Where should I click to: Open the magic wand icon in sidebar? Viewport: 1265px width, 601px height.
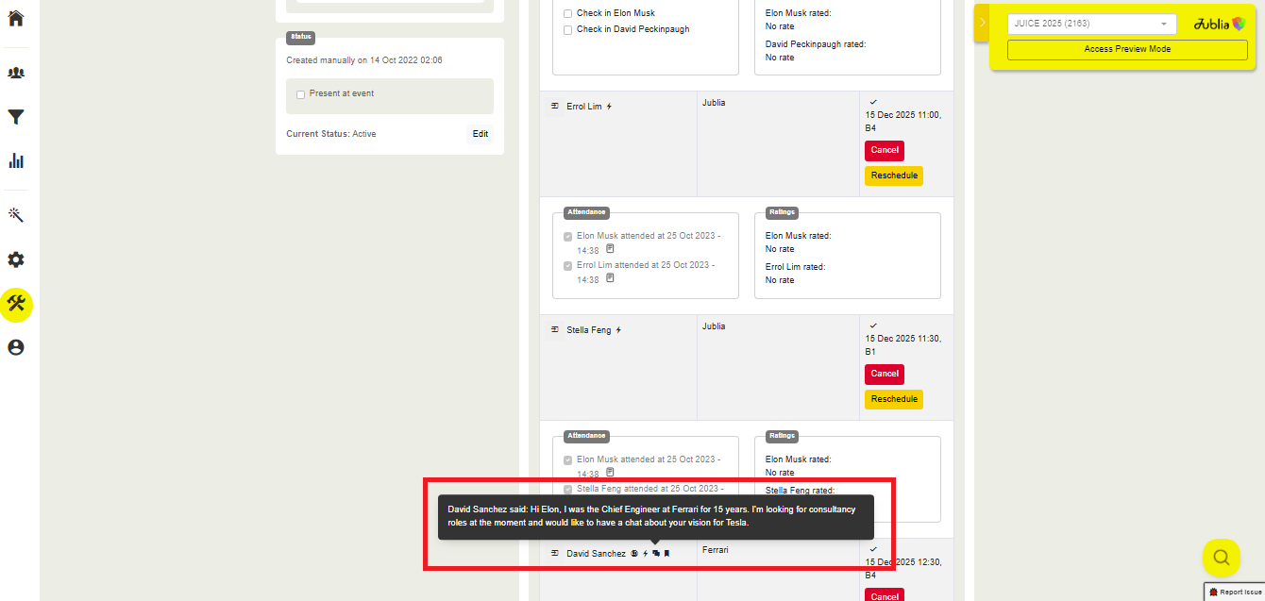coord(16,215)
